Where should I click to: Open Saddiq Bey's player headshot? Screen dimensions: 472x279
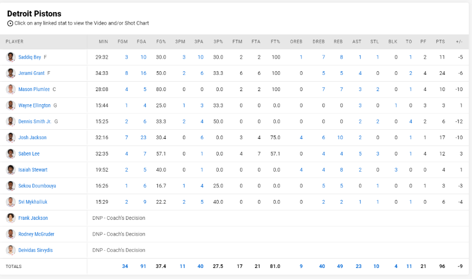10,57
